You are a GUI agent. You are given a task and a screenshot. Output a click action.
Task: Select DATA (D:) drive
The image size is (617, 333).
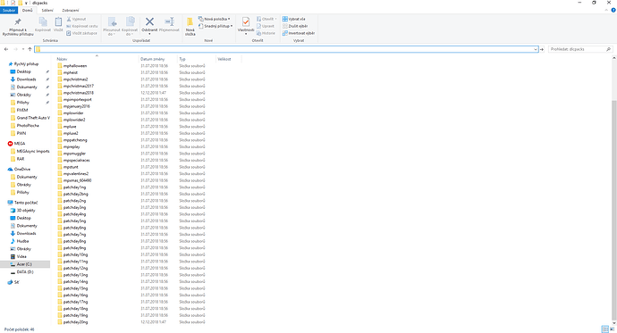(x=22, y=272)
